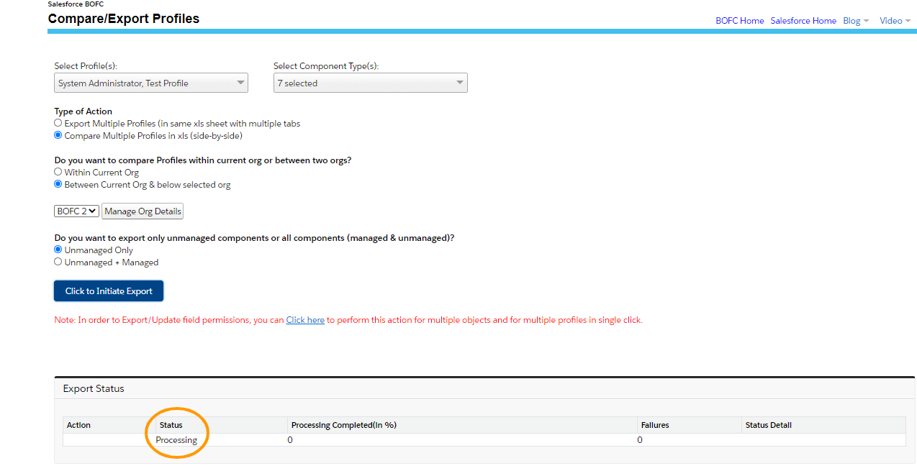Select Unmanaged + Managed radio button
Screen dimensions: 917x466
(58, 262)
